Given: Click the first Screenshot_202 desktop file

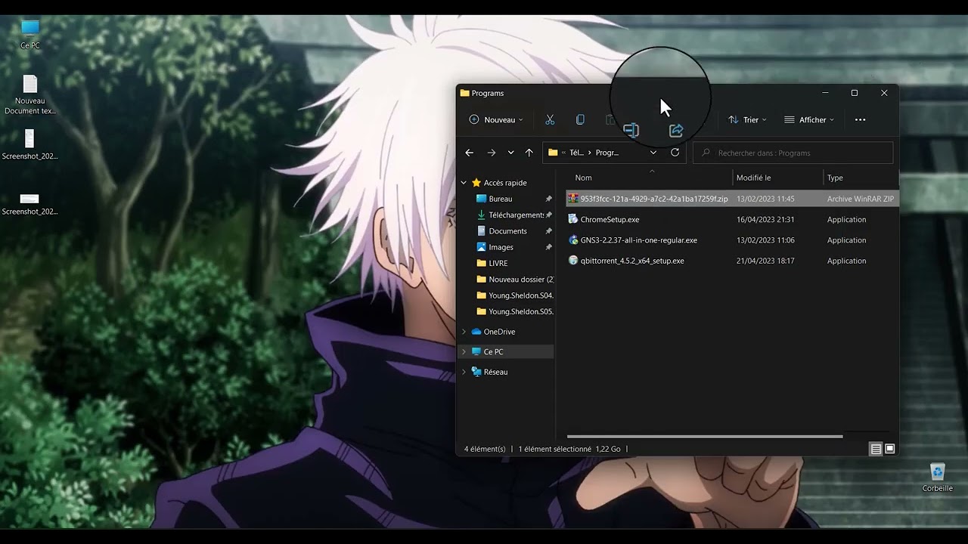Looking at the screenshot, I should [29, 145].
